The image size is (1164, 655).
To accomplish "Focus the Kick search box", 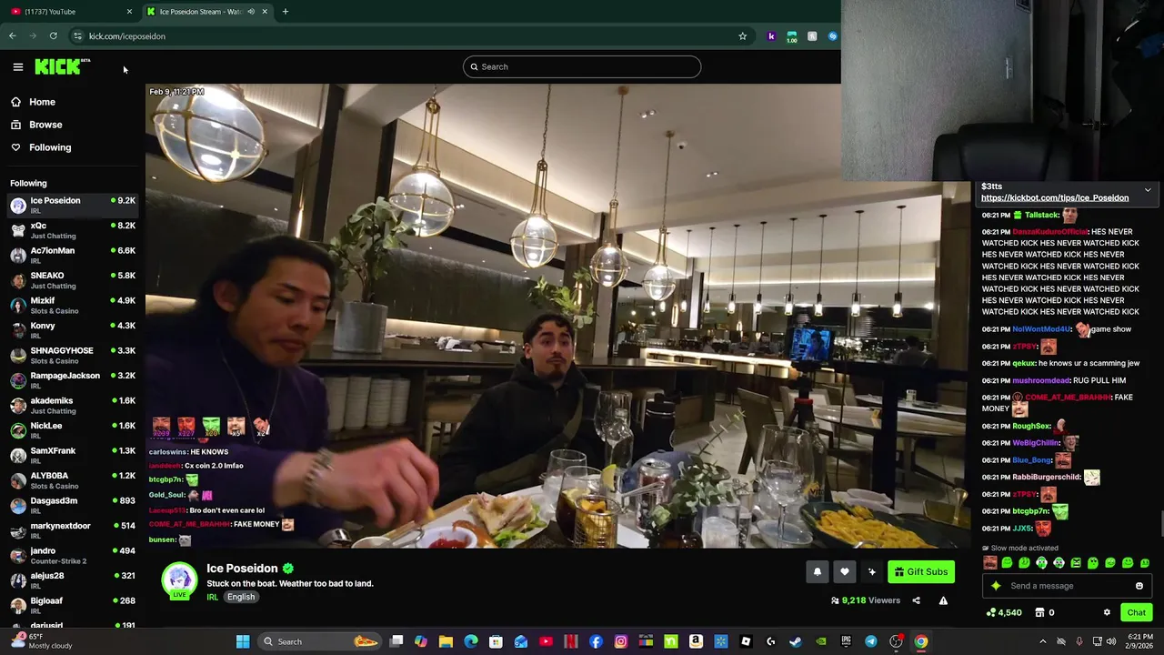I will 582,66.
